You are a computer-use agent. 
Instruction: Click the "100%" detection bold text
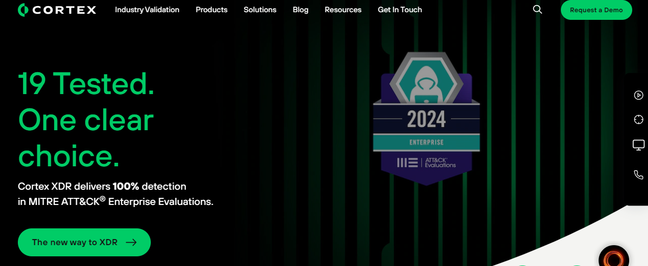tap(126, 186)
